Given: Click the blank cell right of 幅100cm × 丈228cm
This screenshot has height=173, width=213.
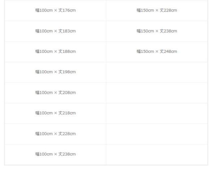Looking at the screenshot, I should click(157, 134).
